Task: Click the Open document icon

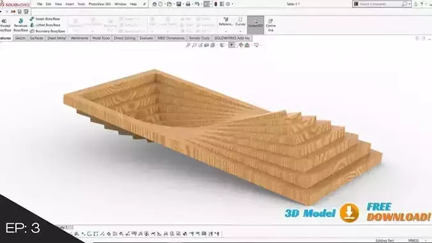Action: pyautogui.click(x=169, y=4)
